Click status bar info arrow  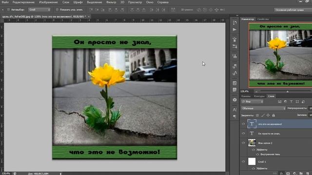60,174
